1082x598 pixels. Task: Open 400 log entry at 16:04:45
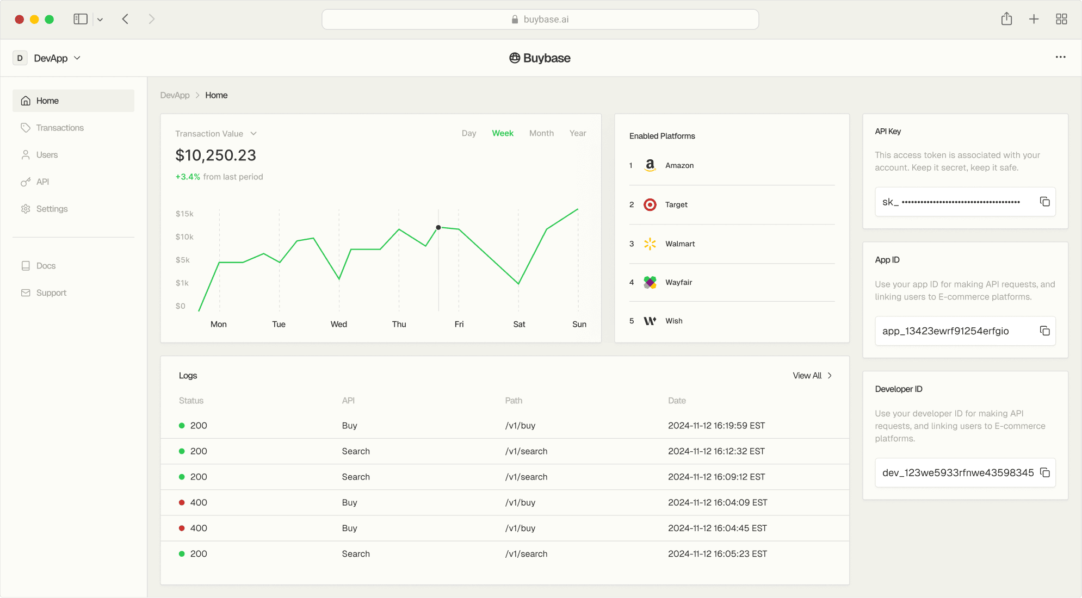[505, 528]
